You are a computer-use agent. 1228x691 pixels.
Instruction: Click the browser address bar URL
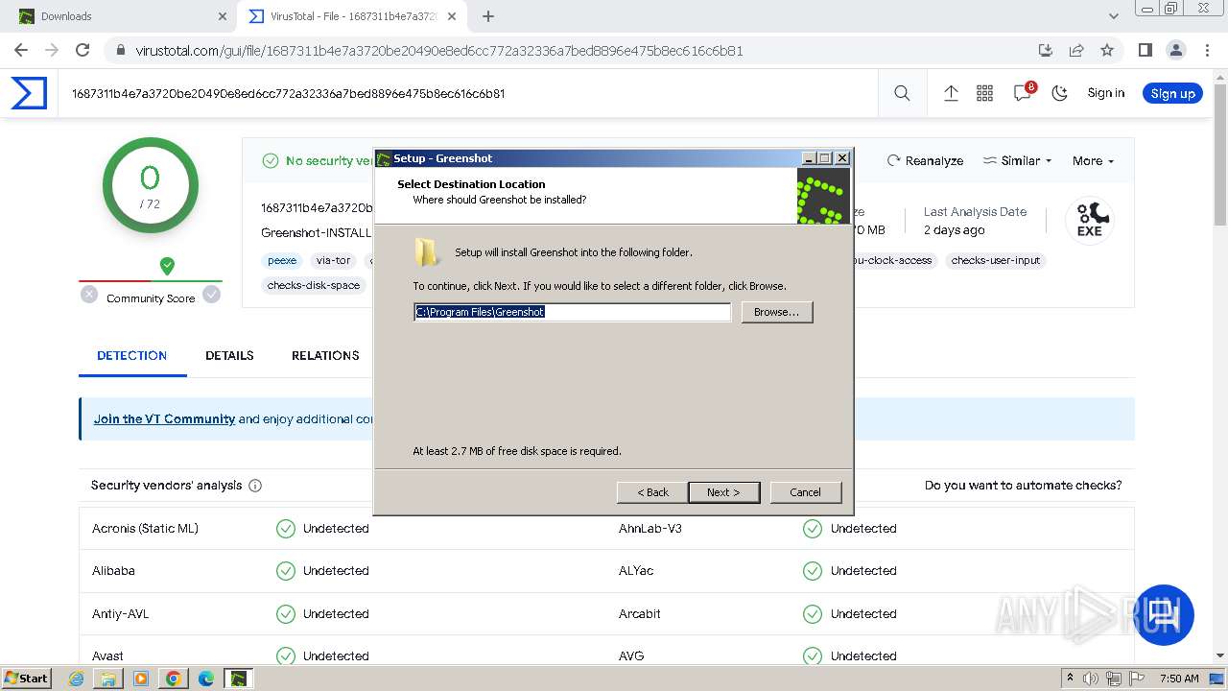[x=439, y=50]
